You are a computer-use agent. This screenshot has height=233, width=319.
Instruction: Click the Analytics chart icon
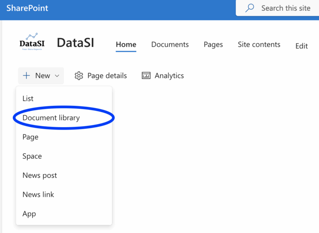coord(146,76)
